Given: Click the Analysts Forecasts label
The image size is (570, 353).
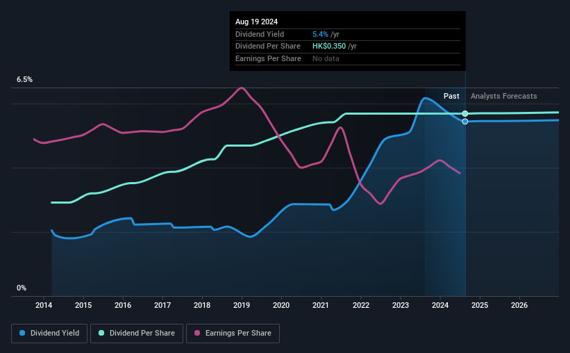Looking at the screenshot, I should click(x=504, y=96).
